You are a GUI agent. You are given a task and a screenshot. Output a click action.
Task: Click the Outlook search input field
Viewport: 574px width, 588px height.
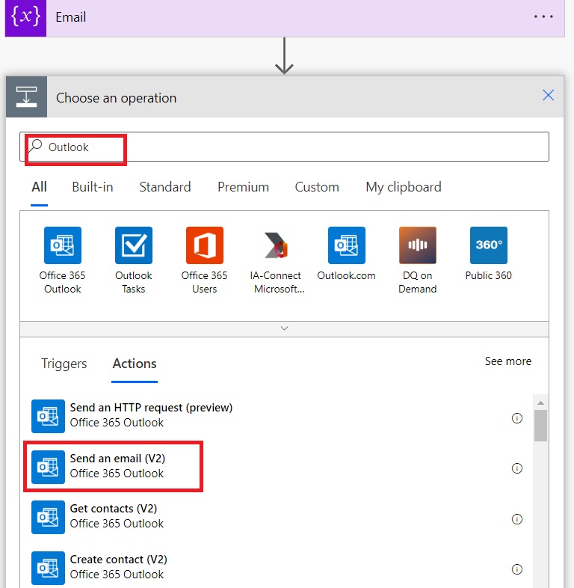[x=299, y=147]
